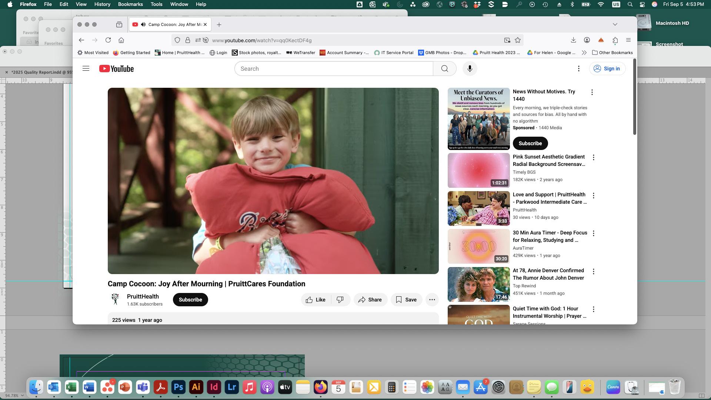
Task: Open YouTube hamburger guide menu
Action: pyautogui.click(x=86, y=69)
